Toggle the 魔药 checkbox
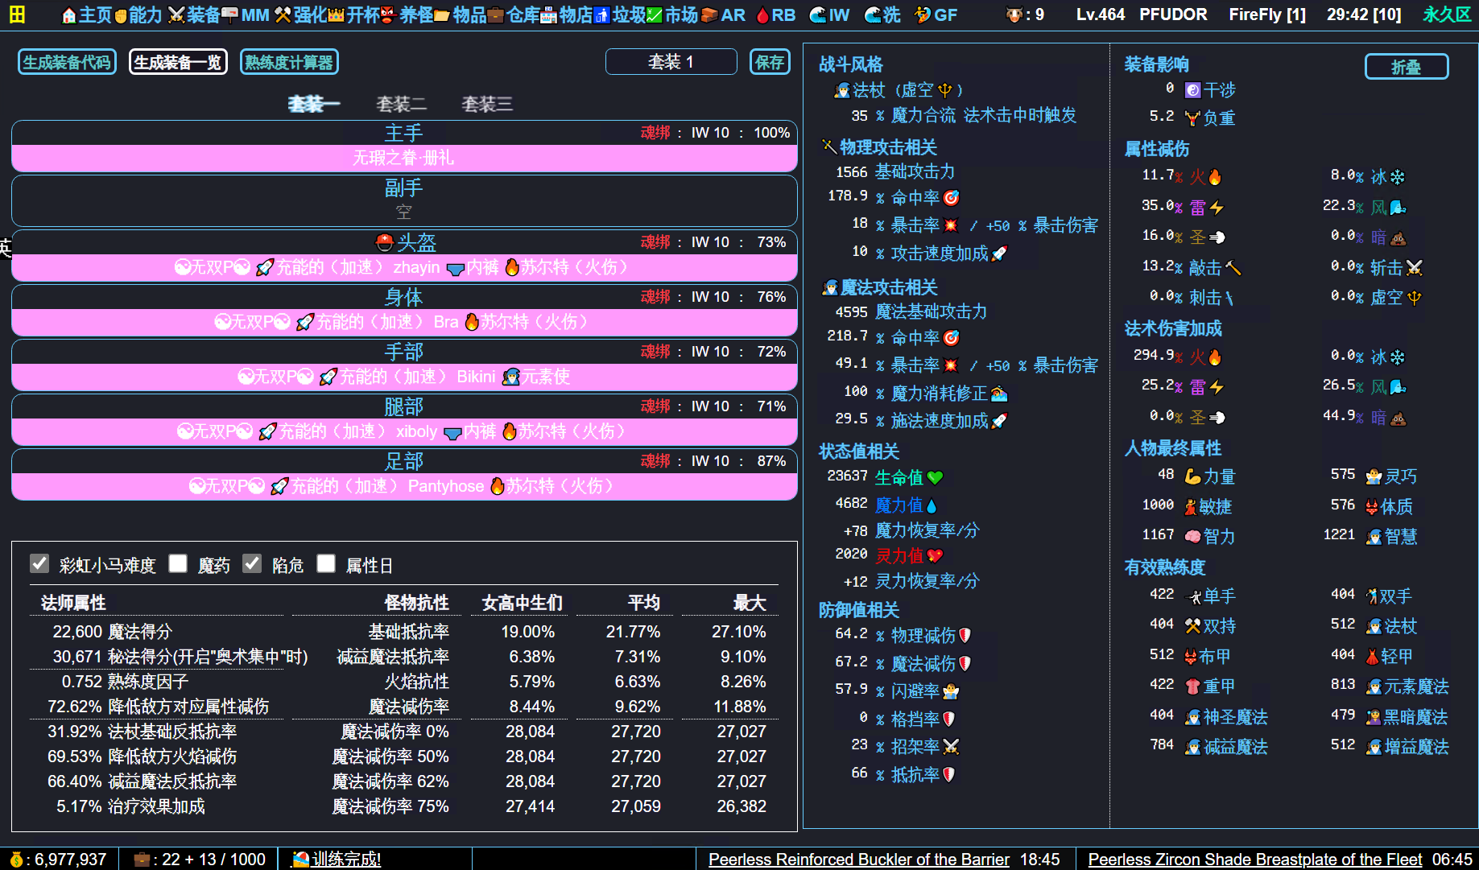 tap(178, 563)
